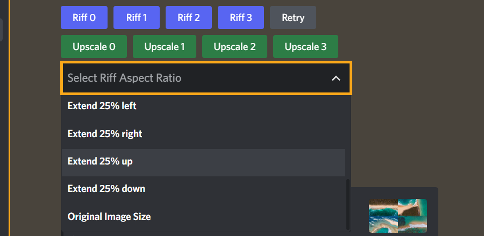Select the Riff 2 button
This screenshot has width=484, height=236.
tap(189, 18)
